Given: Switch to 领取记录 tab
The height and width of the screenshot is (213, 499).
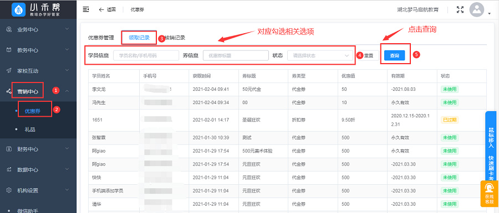Looking at the screenshot, I should (x=139, y=38).
